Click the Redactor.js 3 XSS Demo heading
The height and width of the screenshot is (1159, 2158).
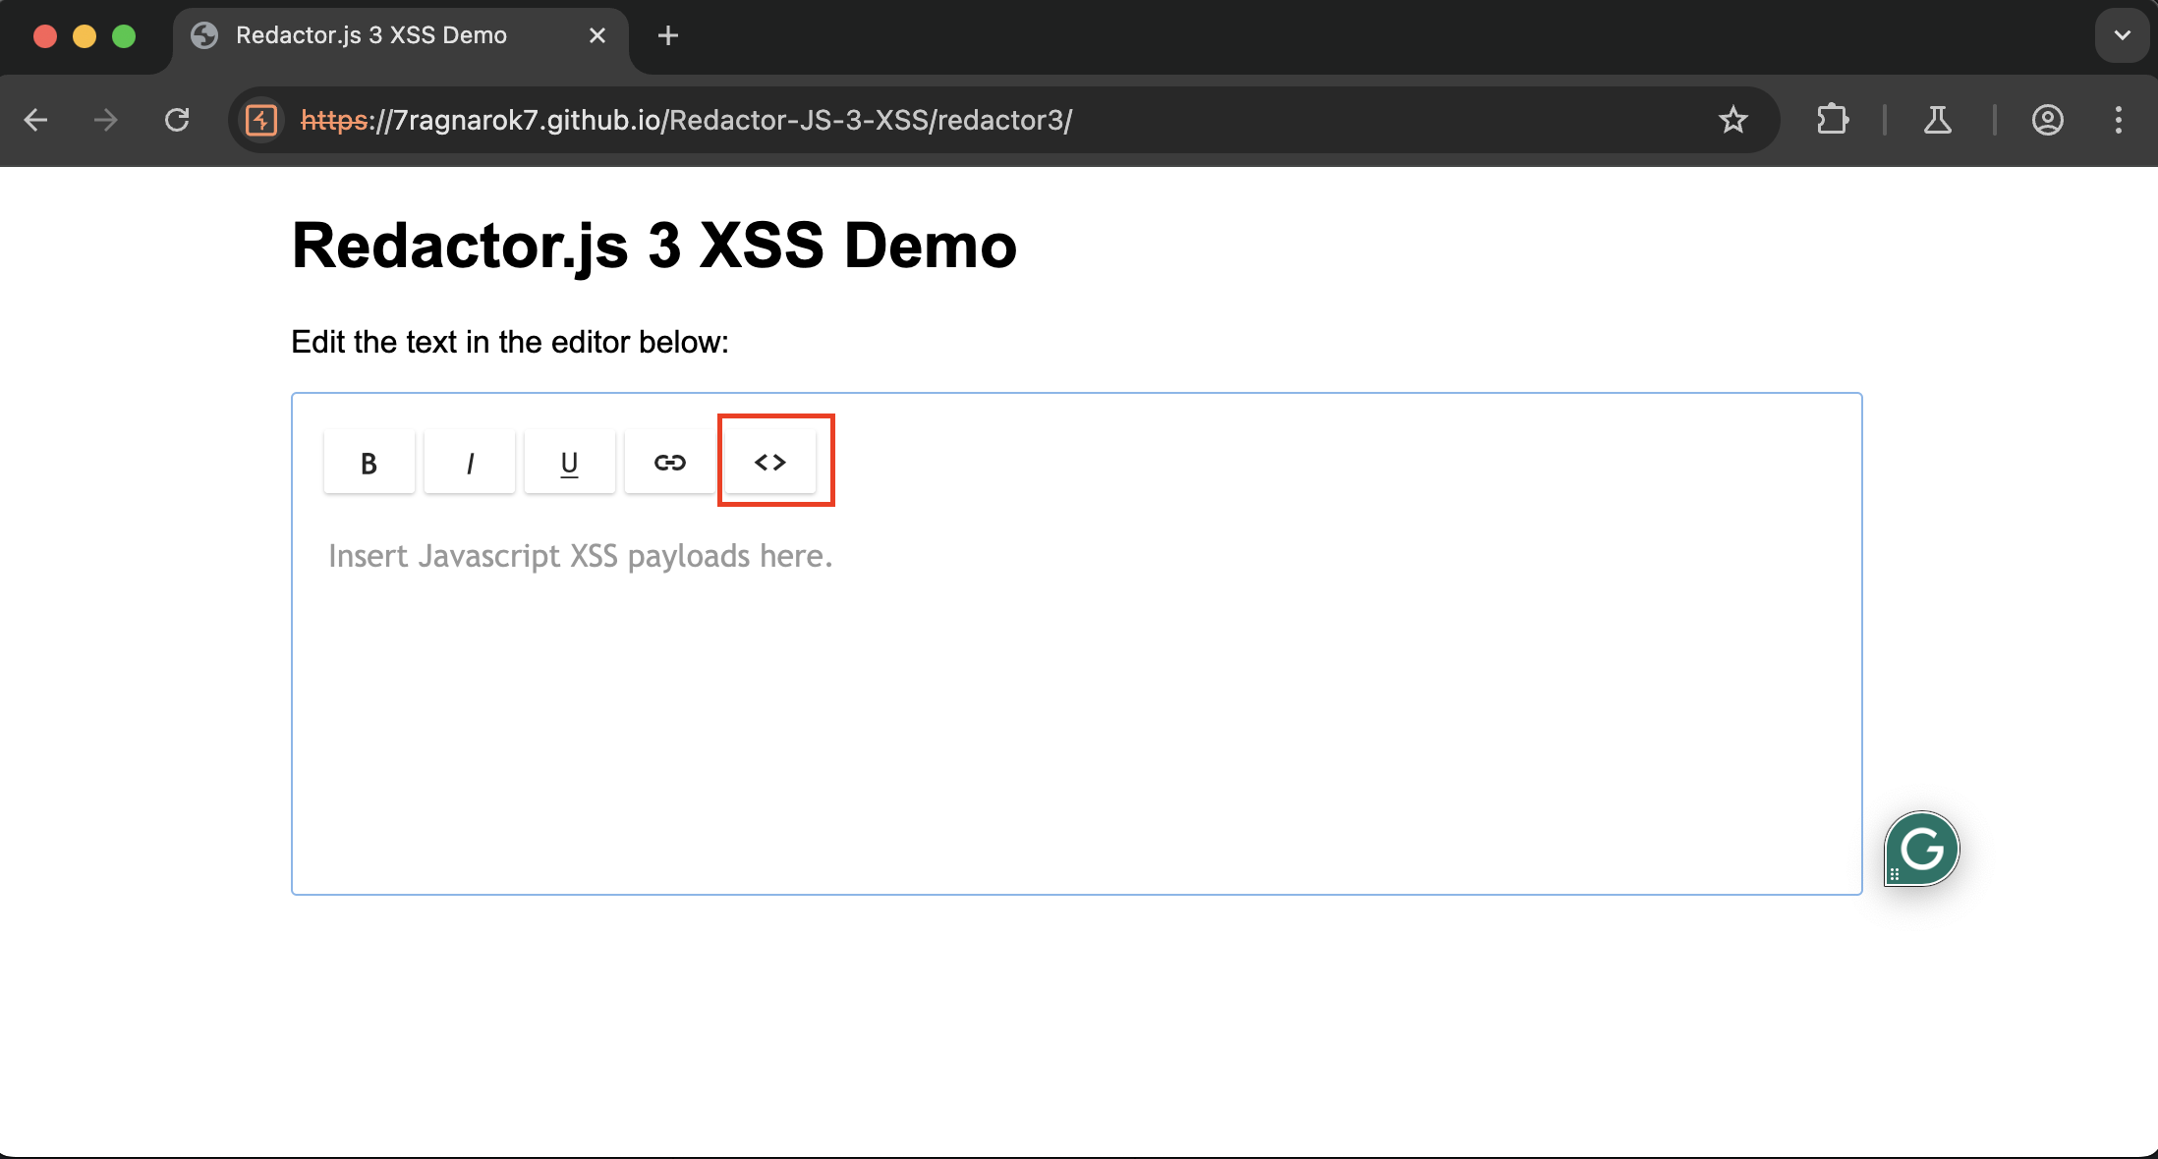tap(654, 245)
